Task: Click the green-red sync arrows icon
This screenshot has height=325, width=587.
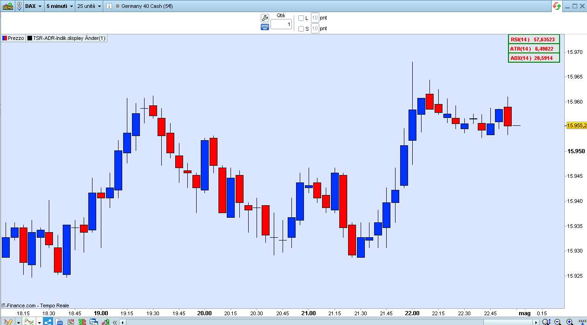Action: (557, 6)
